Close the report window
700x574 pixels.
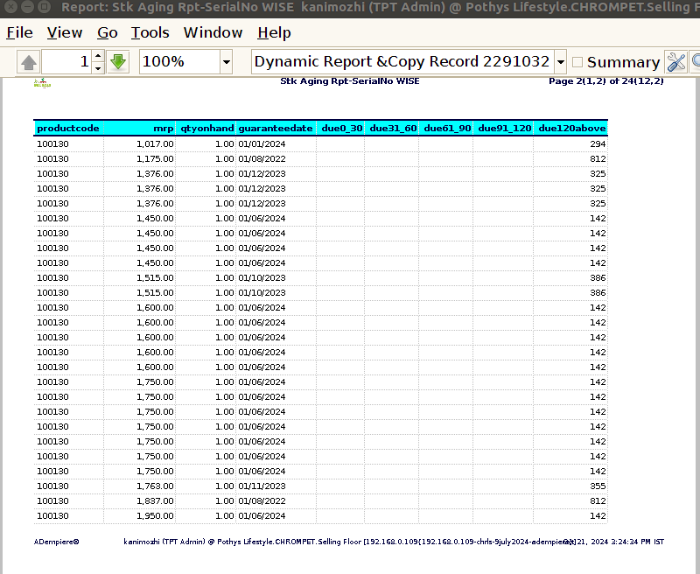pyautogui.click(x=11, y=7)
